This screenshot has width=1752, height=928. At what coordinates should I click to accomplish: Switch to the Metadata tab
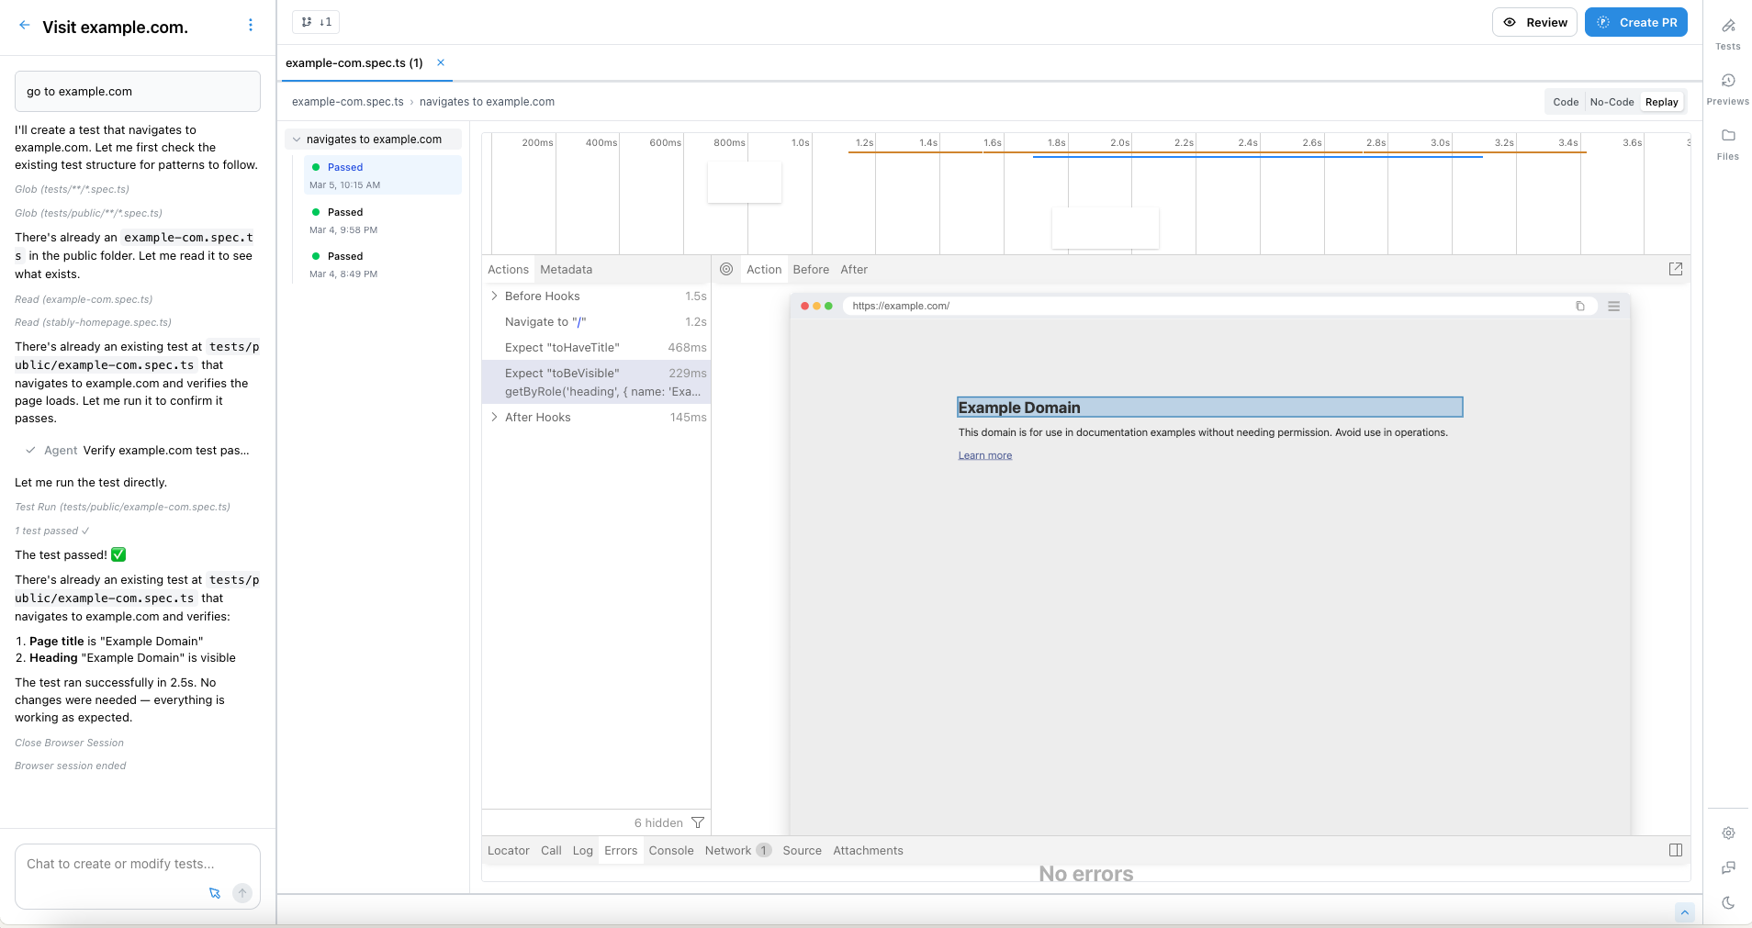[x=566, y=269]
